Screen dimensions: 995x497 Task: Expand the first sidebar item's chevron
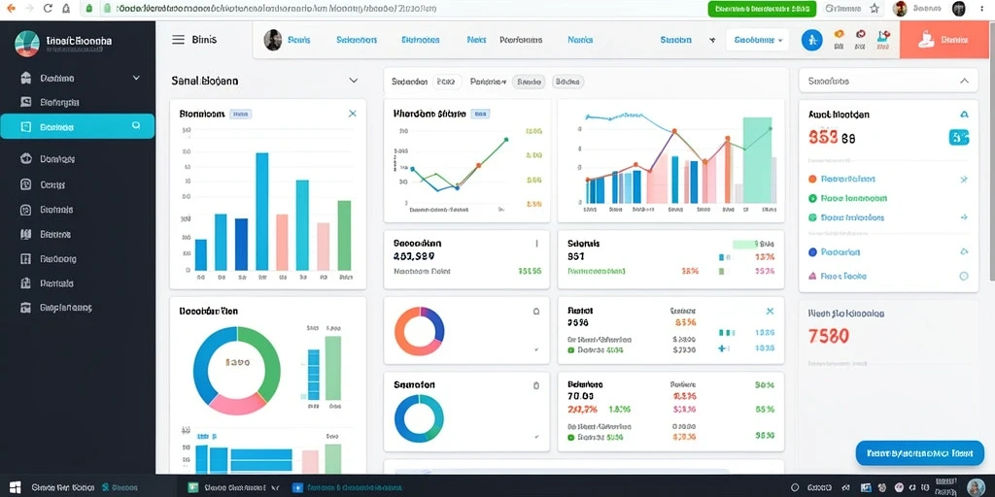click(136, 78)
